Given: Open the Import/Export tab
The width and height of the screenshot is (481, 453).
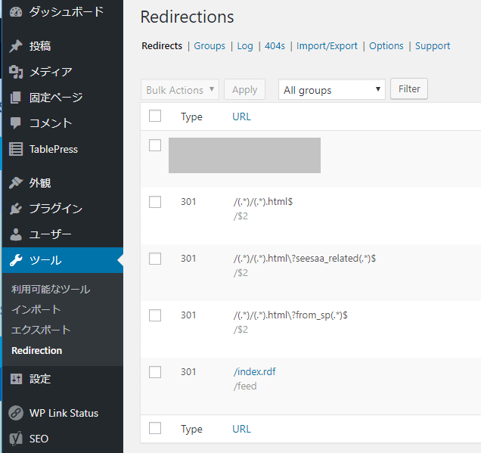Looking at the screenshot, I should click(327, 46).
